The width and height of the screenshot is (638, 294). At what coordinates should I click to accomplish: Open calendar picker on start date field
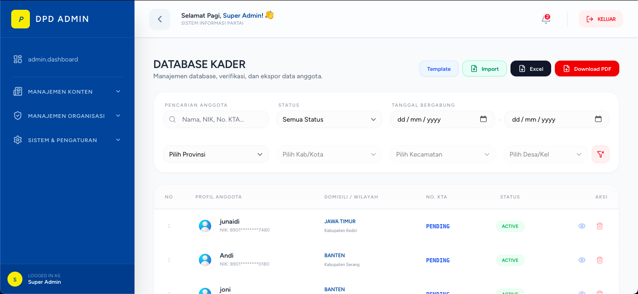tap(483, 119)
